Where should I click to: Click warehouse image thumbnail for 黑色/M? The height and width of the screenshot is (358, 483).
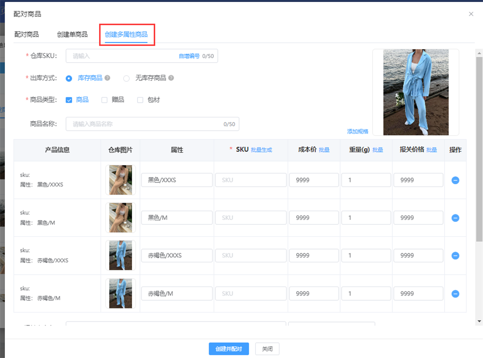121,218
